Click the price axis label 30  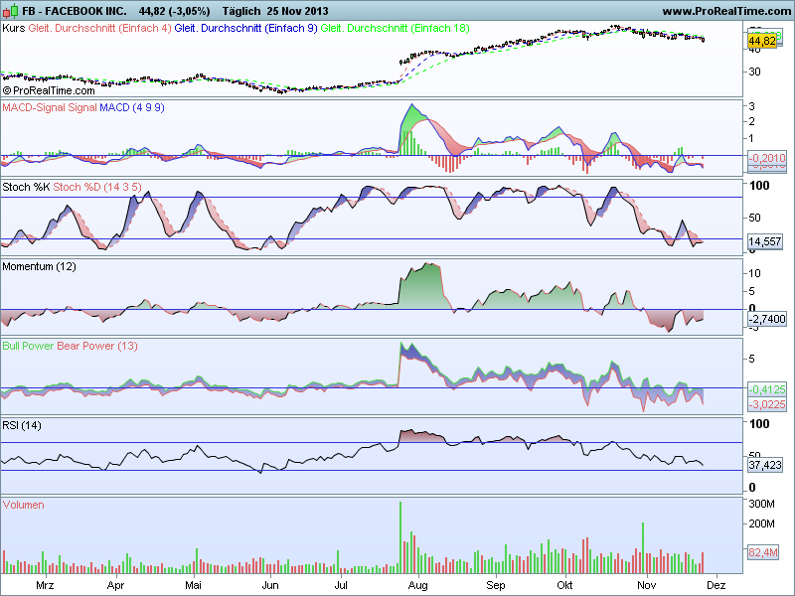(755, 72)
